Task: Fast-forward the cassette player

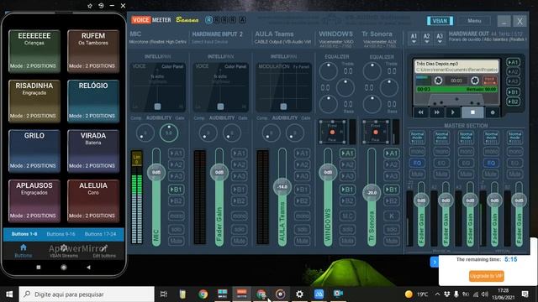Action: (437, 112)
